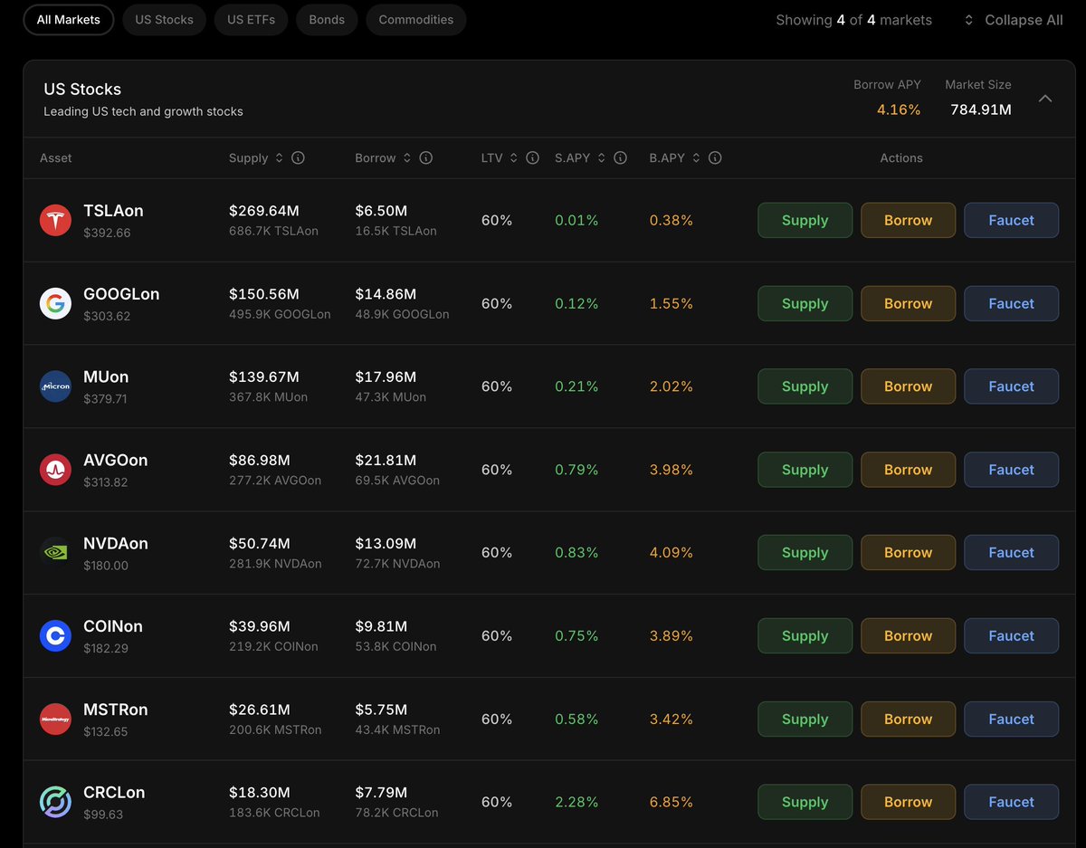Click CRCLon borrow APY 6.85%
The width and height of the screenshot is (1086, 848).
672,802
